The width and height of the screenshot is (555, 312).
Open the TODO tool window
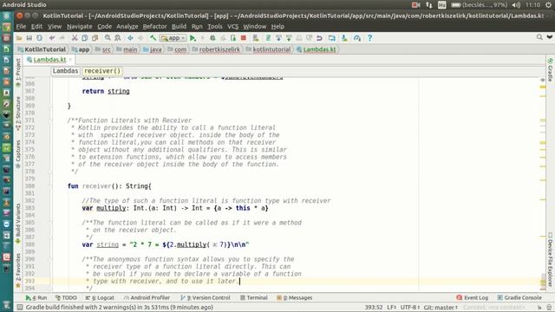66,298
